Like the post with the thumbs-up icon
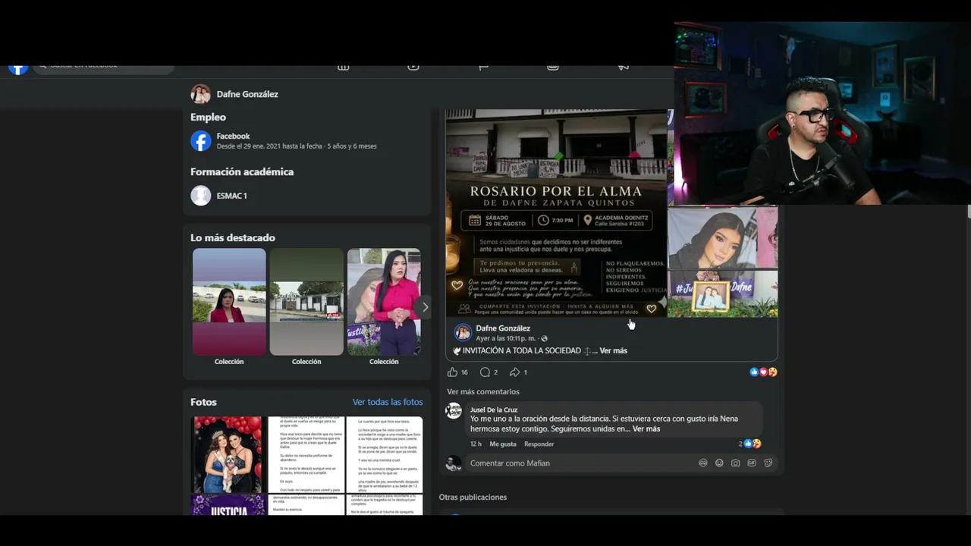 click(x=453, y=372)
